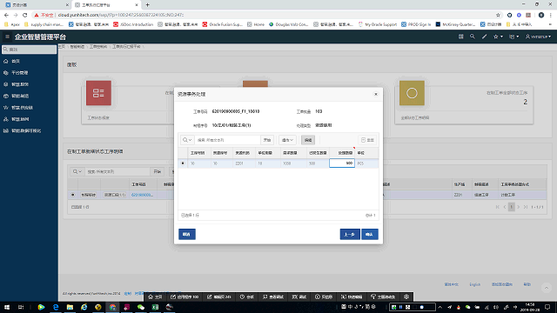Viewport: 557px width, 313px height.
Task: Open Excel from the taskbar
Action: pyautogui.click(x=155, y=307)
